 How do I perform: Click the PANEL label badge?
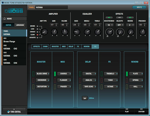click(x=31, y=7)
